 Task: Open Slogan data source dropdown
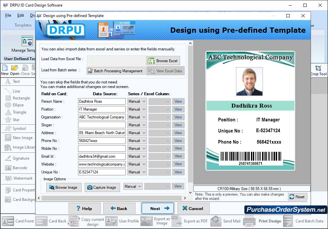(x=137, y=125)
